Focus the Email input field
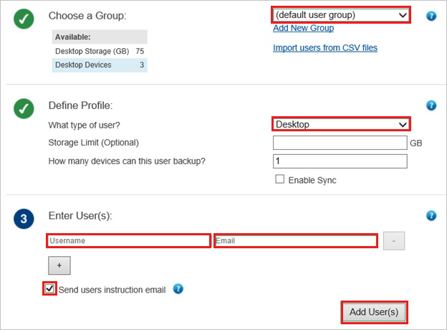This screenshot has height=330, width=447. coord(296,240)
